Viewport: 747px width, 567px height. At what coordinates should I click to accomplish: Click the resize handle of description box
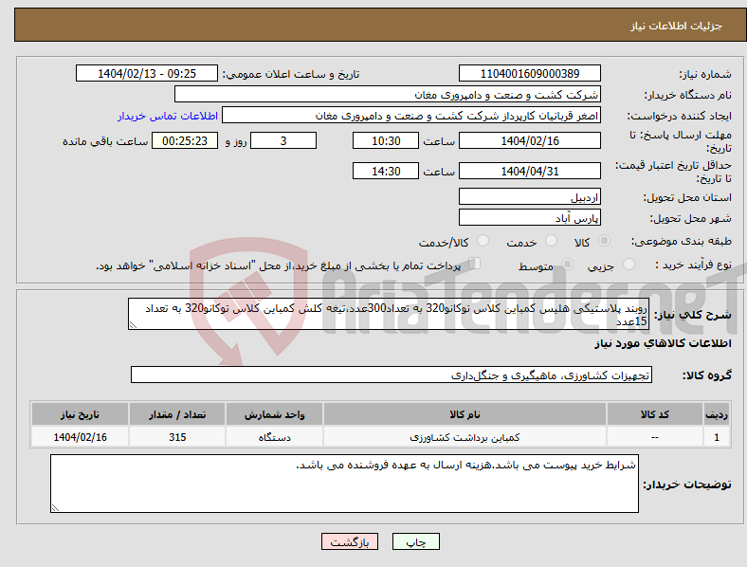[x=133, y=325]
